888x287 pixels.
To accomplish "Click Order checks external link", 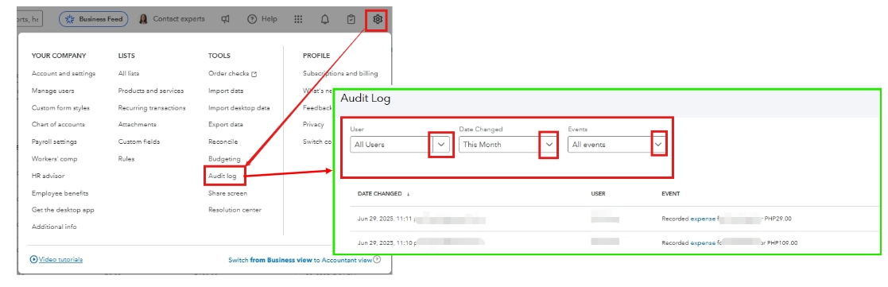I will point(233,74).
